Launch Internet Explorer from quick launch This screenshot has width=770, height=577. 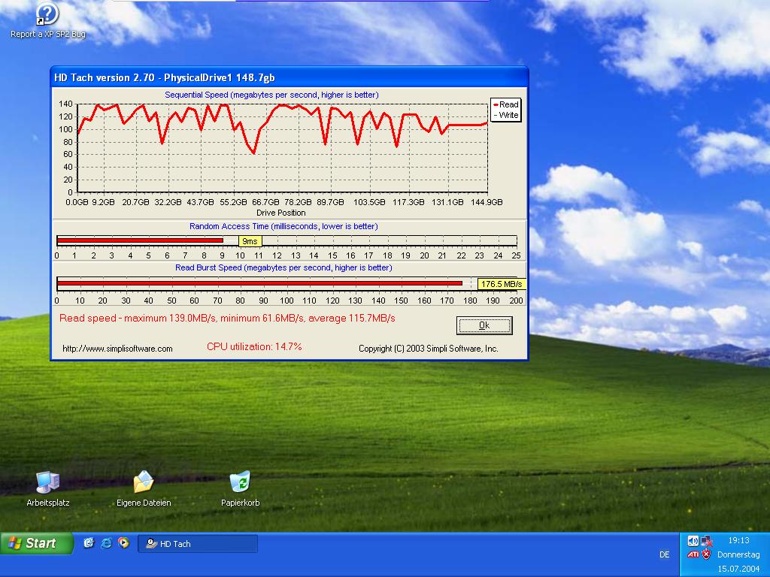pos(106,542)
